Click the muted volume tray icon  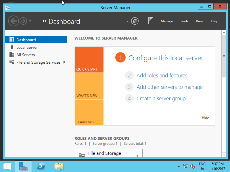pyautogui.click(x=192, y=166)
